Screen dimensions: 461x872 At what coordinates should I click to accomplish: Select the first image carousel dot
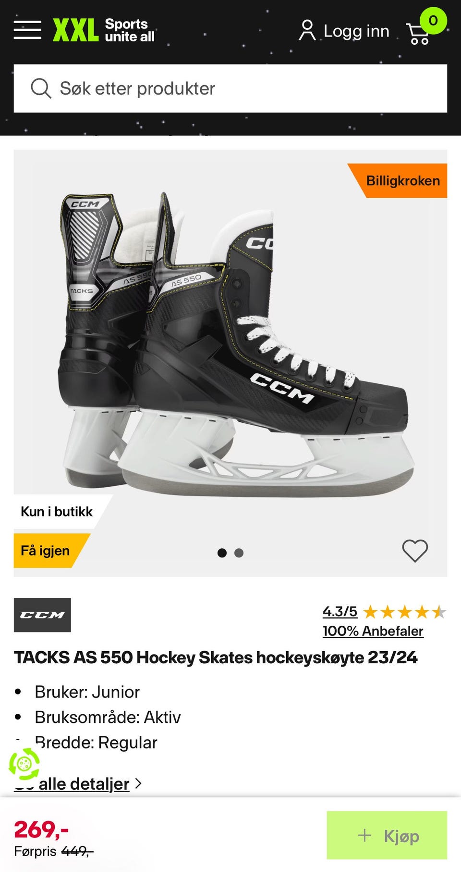coord(222,553)
